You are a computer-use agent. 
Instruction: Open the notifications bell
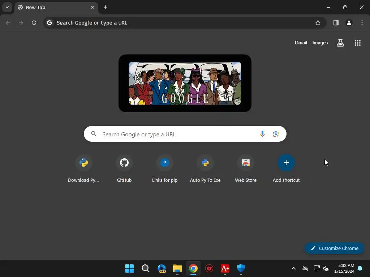point(360,268)
